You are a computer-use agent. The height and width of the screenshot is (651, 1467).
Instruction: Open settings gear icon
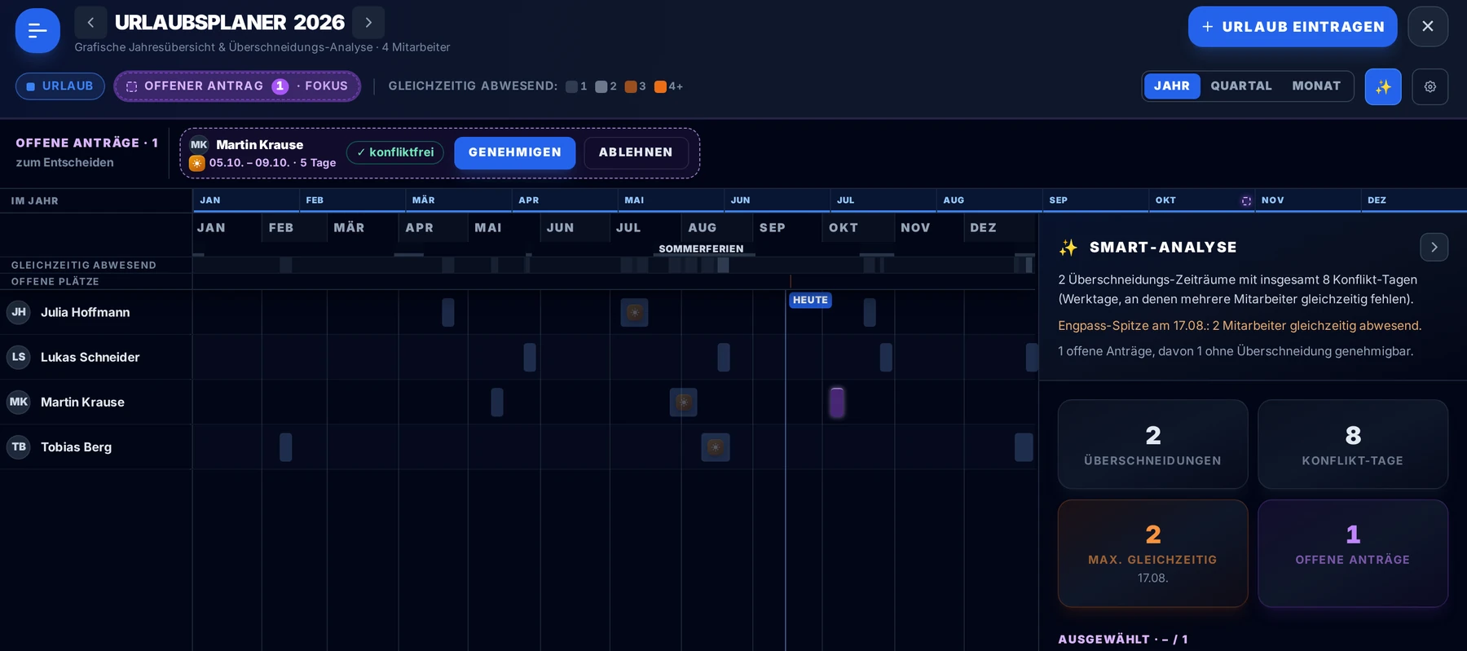[x=1430, y=87]
